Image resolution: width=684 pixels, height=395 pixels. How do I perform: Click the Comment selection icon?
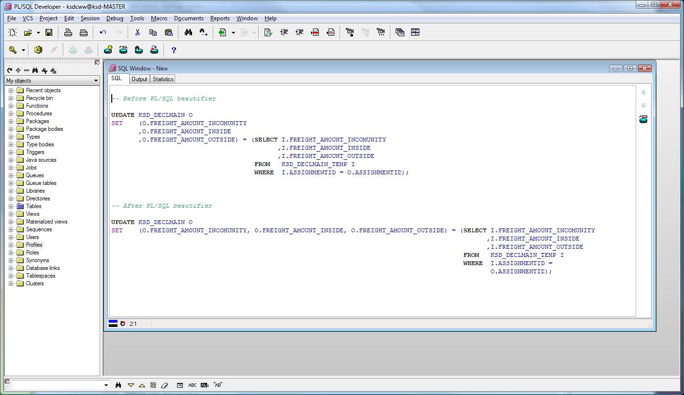315,32
